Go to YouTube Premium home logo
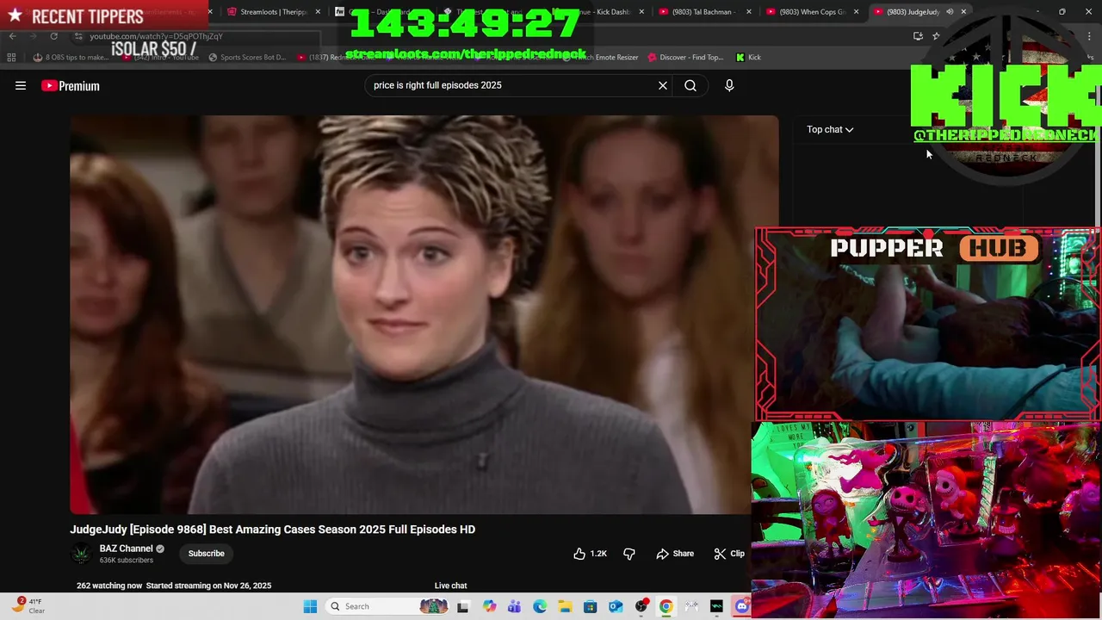 (71, 85)
